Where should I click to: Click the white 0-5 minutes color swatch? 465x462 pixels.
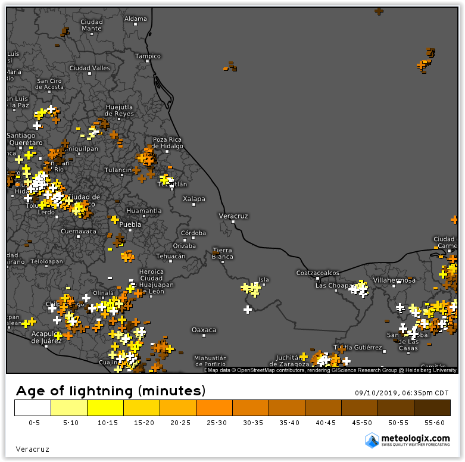33,408
